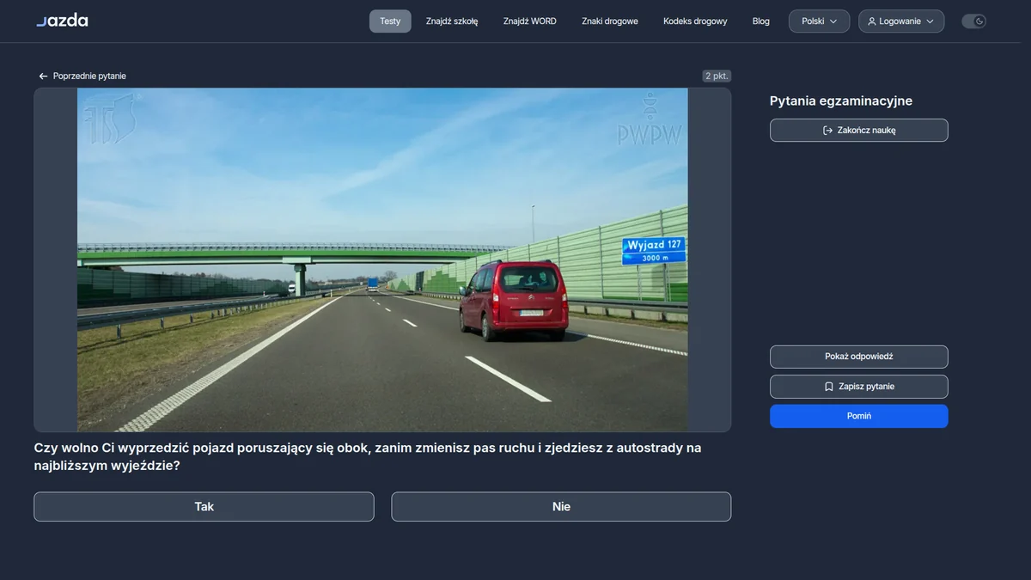This screenshot has height=580, width=1031.
Task: Skip question with Pomiń button
Action: [x=859, y=416]
